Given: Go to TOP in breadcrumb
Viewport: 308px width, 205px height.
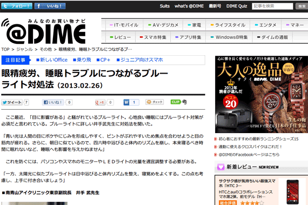Looking at the screenshot, I should [5, 49].
